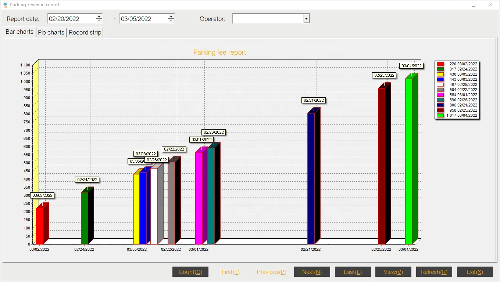This screenshot has width=500, height=282.
Task: Go to First(T) page
Action: click(231, 272)
